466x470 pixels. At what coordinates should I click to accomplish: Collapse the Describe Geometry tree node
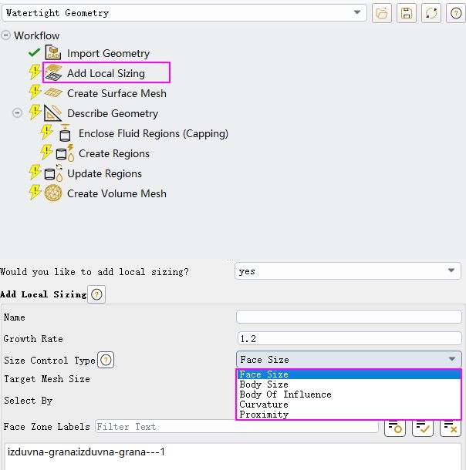[x=18, y=113]
